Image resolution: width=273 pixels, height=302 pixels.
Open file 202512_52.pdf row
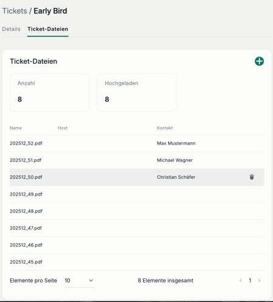pyautogui.click(x=136, y=143)
